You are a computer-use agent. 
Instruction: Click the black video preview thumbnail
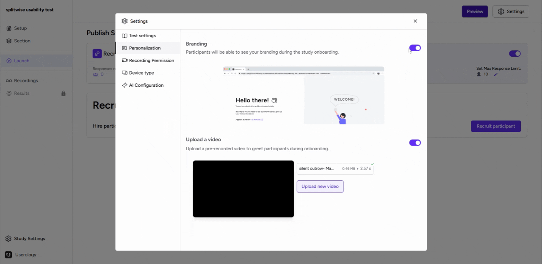click(243, 189)
